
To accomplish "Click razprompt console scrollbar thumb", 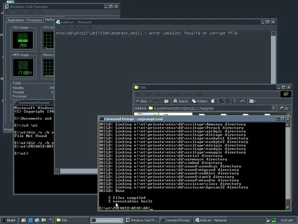I will tap(288, 202).
